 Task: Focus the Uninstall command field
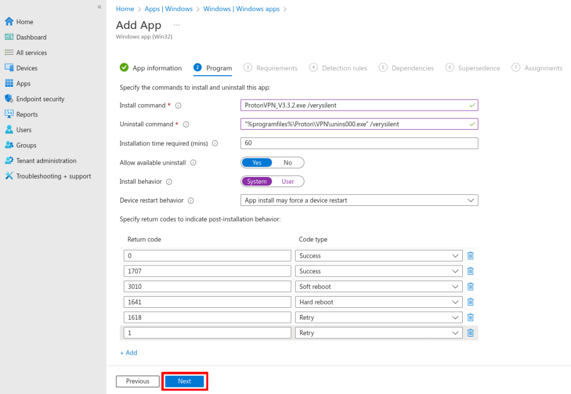click(359, 124)
